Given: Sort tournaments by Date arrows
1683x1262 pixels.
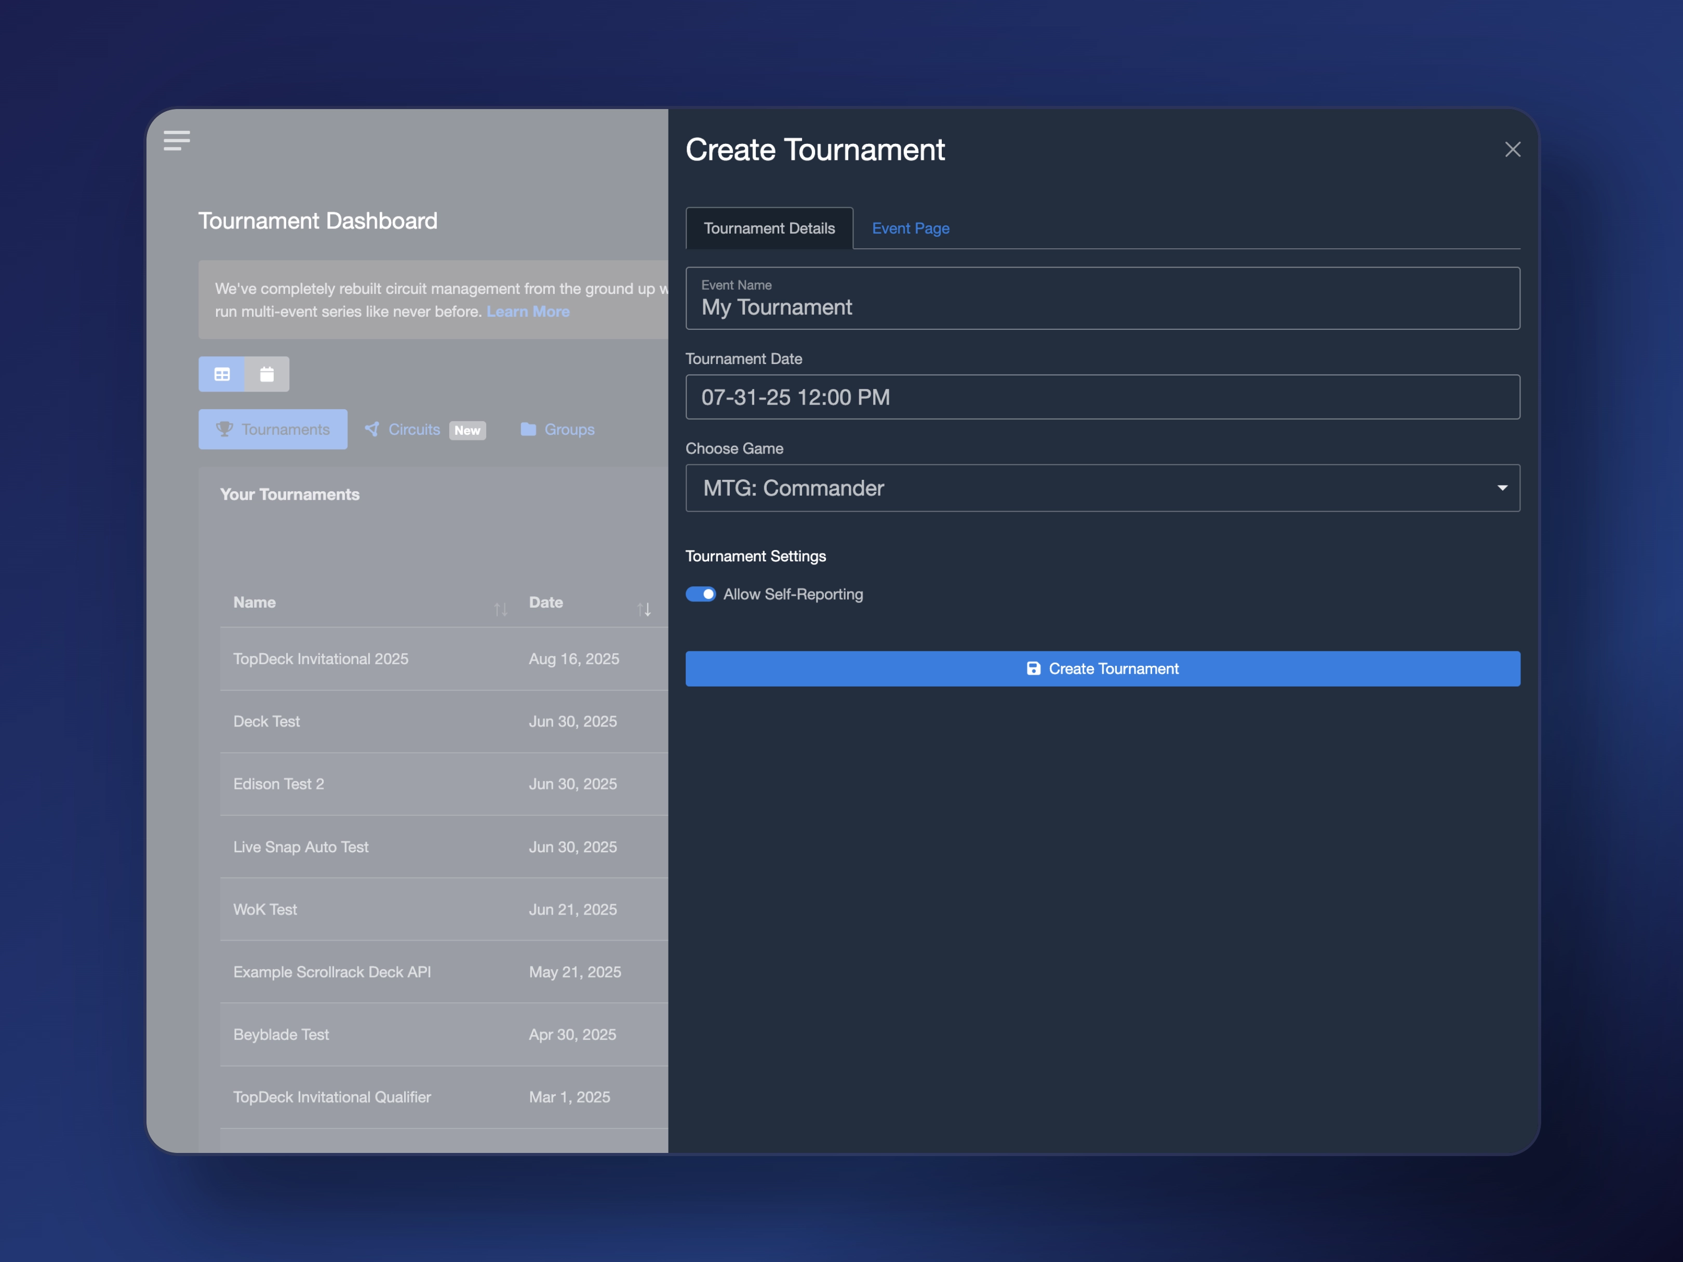Looking at the screenshot, I should coord(644,609).
